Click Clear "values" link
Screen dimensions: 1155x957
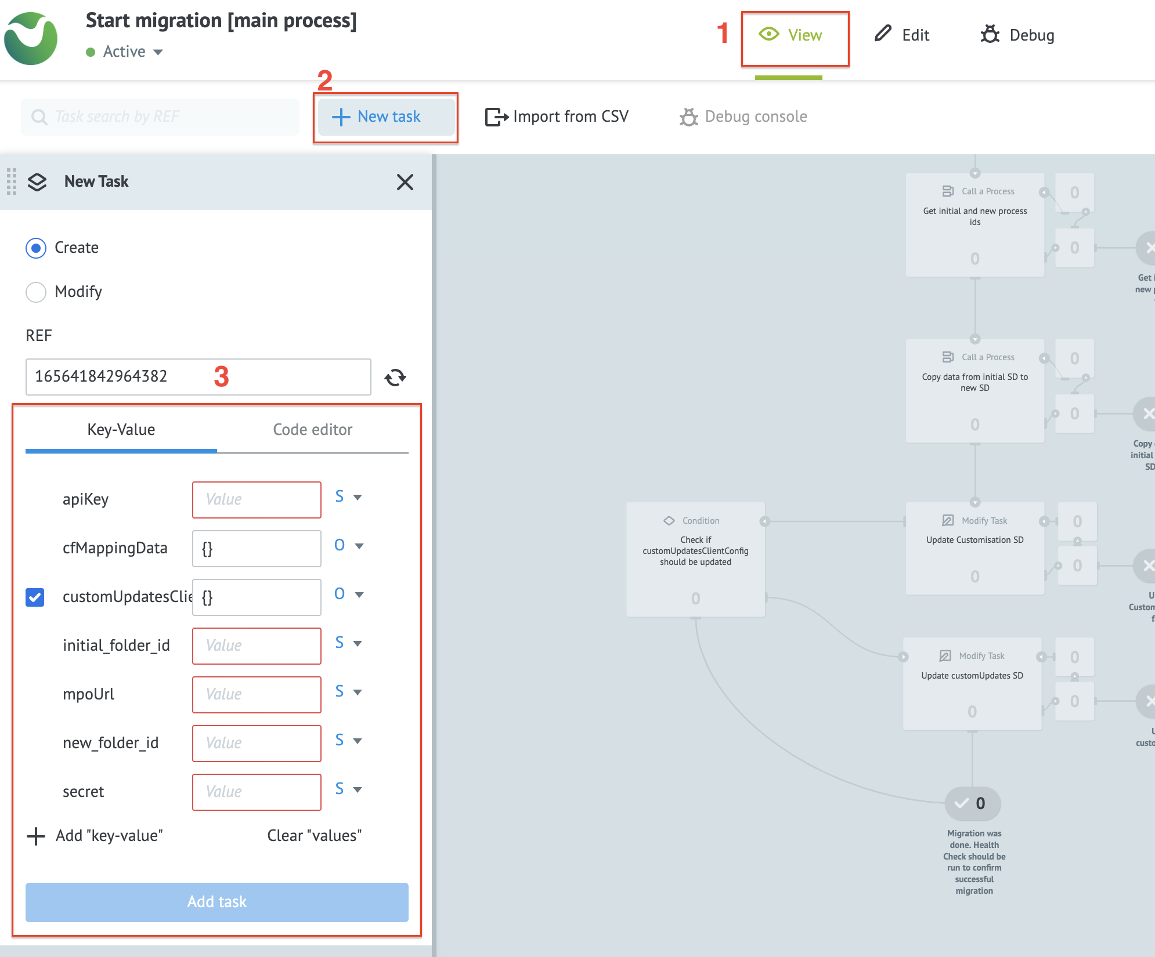314,836
